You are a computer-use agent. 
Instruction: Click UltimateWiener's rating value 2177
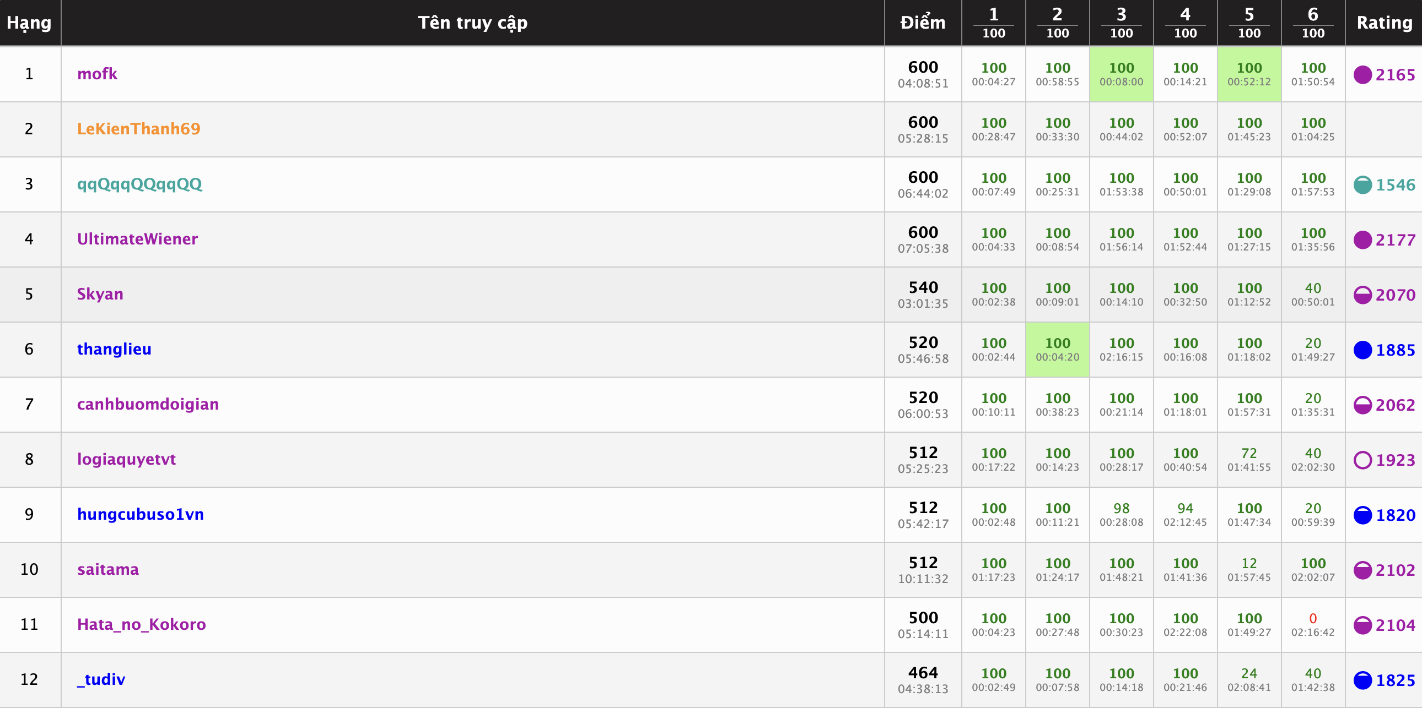(1396, 240)
